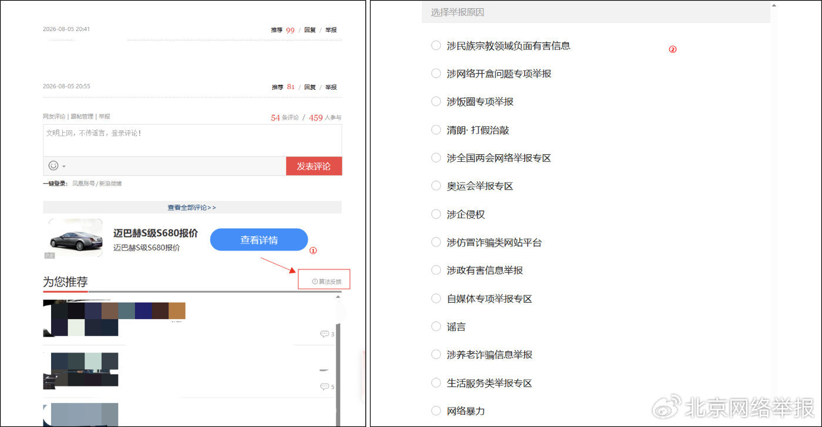The image size is (822, 427).
Task: Click the Maybach car ad thumbnail
Action: pos(76,238)
